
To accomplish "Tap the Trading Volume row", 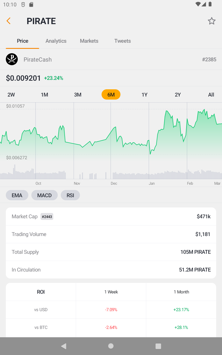I will (111, 234).
